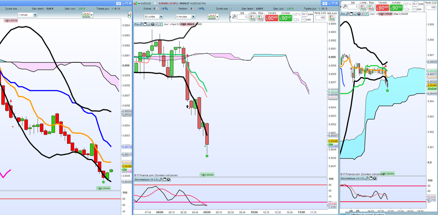Click the Limite order icon in the right window

(363, 8)
